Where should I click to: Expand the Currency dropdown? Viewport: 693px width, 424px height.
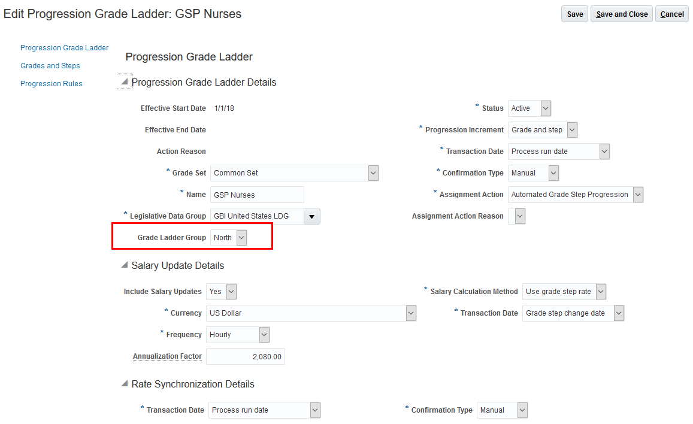coord(410,313)
